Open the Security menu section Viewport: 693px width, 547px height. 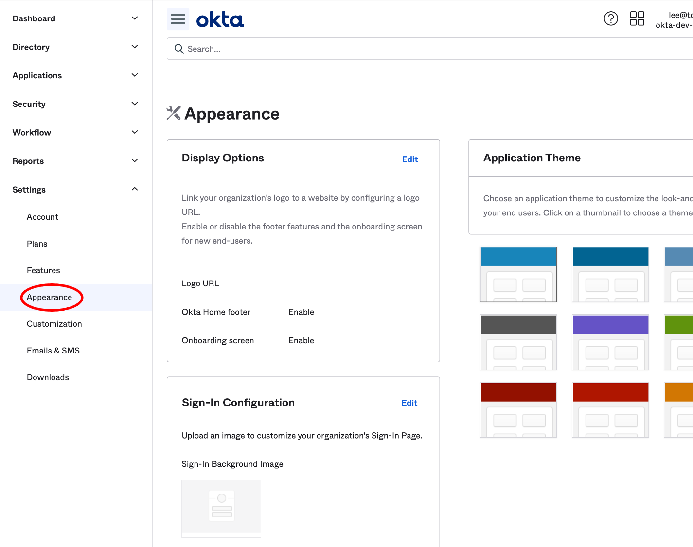pos(76,104)
